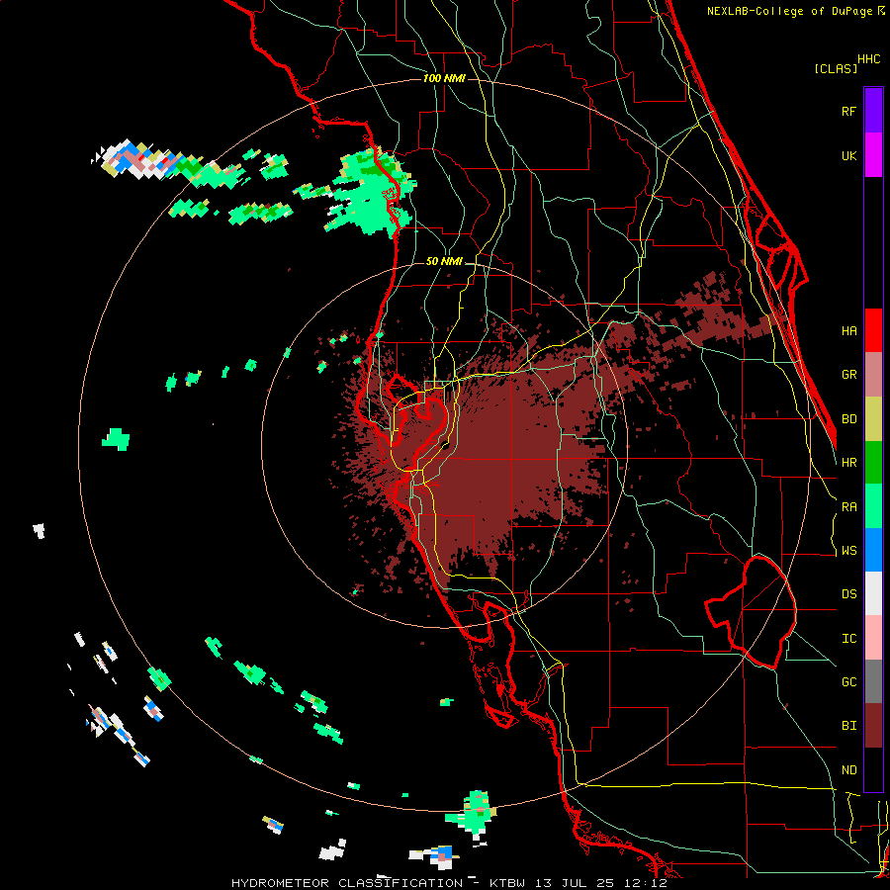890x890 pixels.
Task: Click the RA legend label
Action: click(848, 507)
